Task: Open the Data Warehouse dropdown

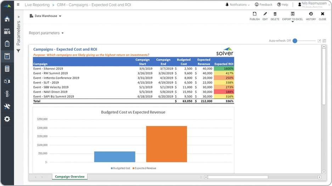Action: tap(46, 16)
